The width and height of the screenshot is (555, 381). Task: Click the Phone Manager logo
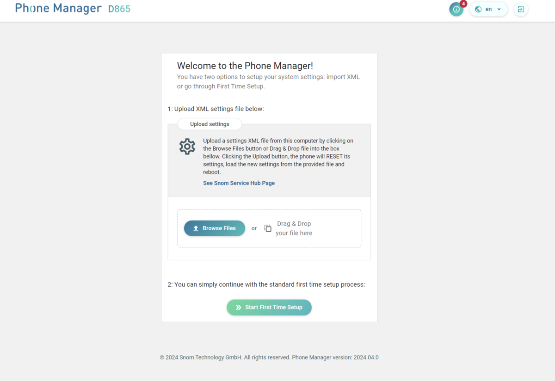click(x=58, y=8)
